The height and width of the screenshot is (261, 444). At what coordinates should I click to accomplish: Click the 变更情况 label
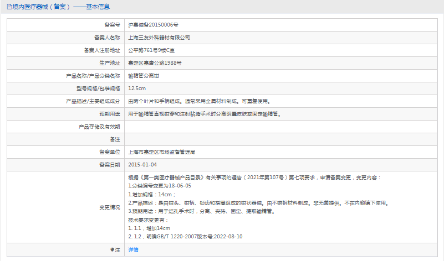110,207
